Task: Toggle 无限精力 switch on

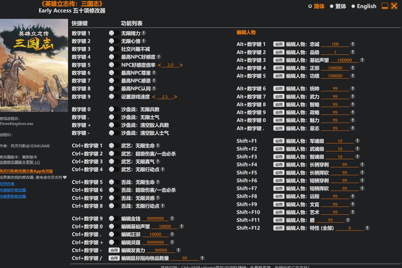Action: click(x=114, y=33)
